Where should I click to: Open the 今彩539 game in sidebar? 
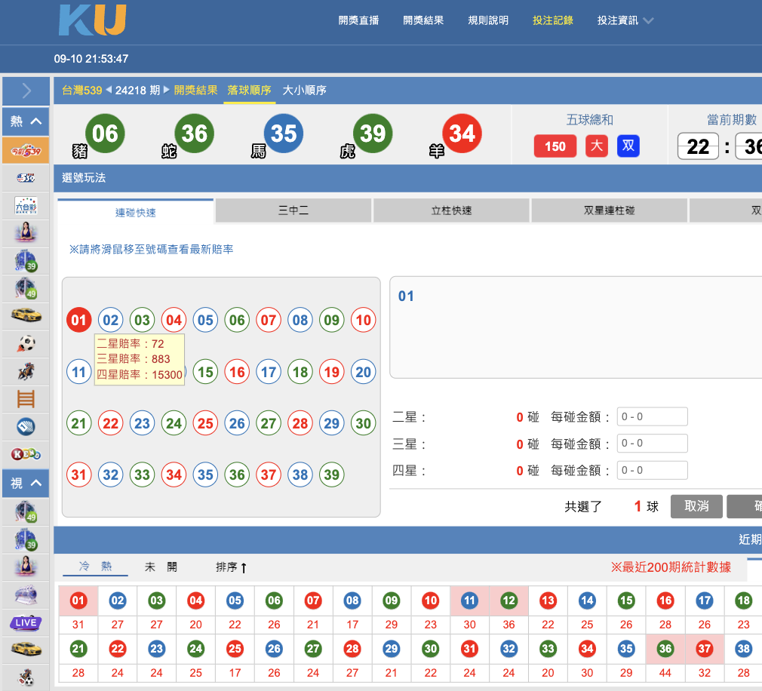(x=26, y=151)
